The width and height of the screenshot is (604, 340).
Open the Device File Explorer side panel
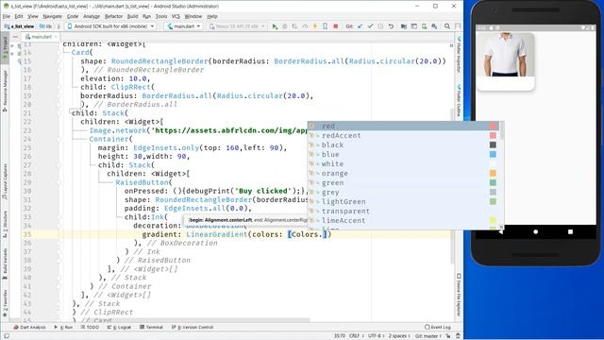click(459, 295)
